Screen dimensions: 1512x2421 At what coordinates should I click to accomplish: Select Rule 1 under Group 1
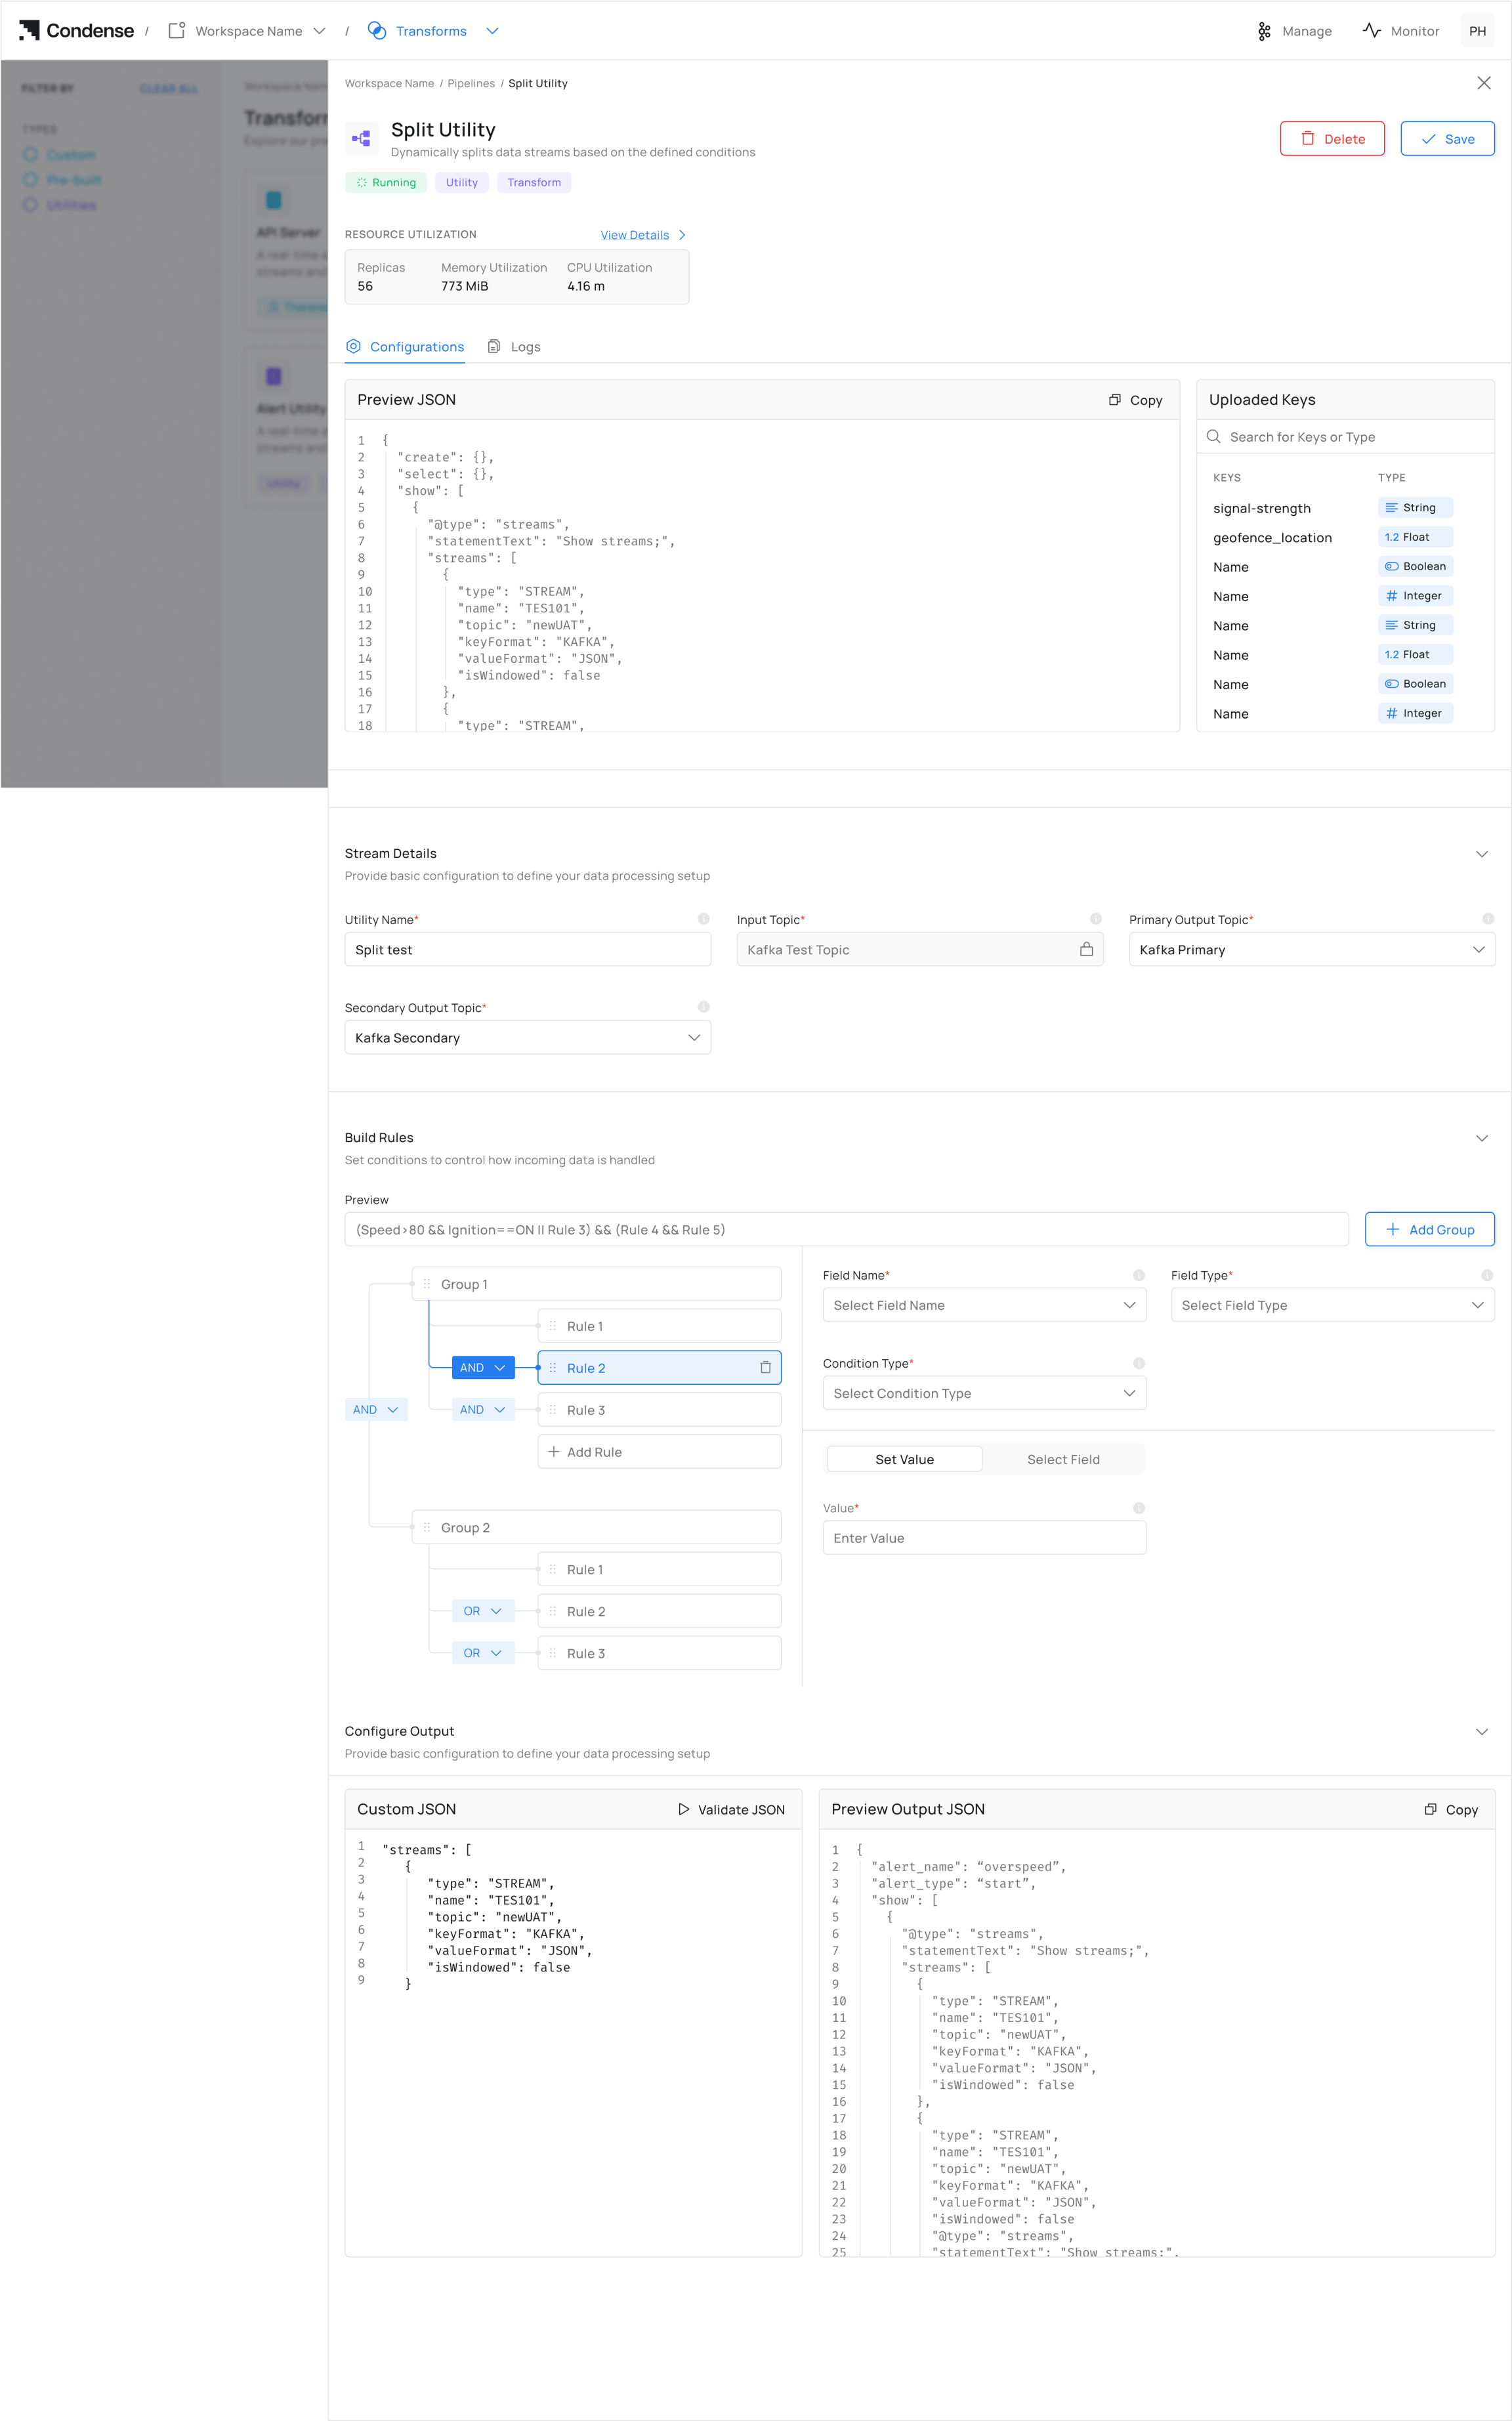tap(659, 1326)
